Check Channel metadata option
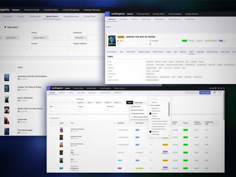Viewport: 236px width, 177px height. [150, 116]
